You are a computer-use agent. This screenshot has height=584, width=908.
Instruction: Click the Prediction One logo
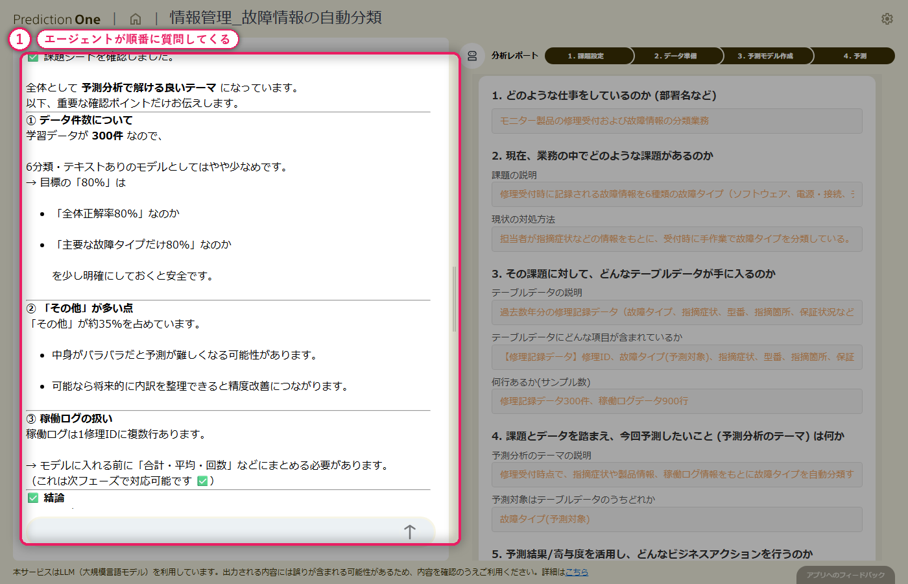tap(56, 19)
